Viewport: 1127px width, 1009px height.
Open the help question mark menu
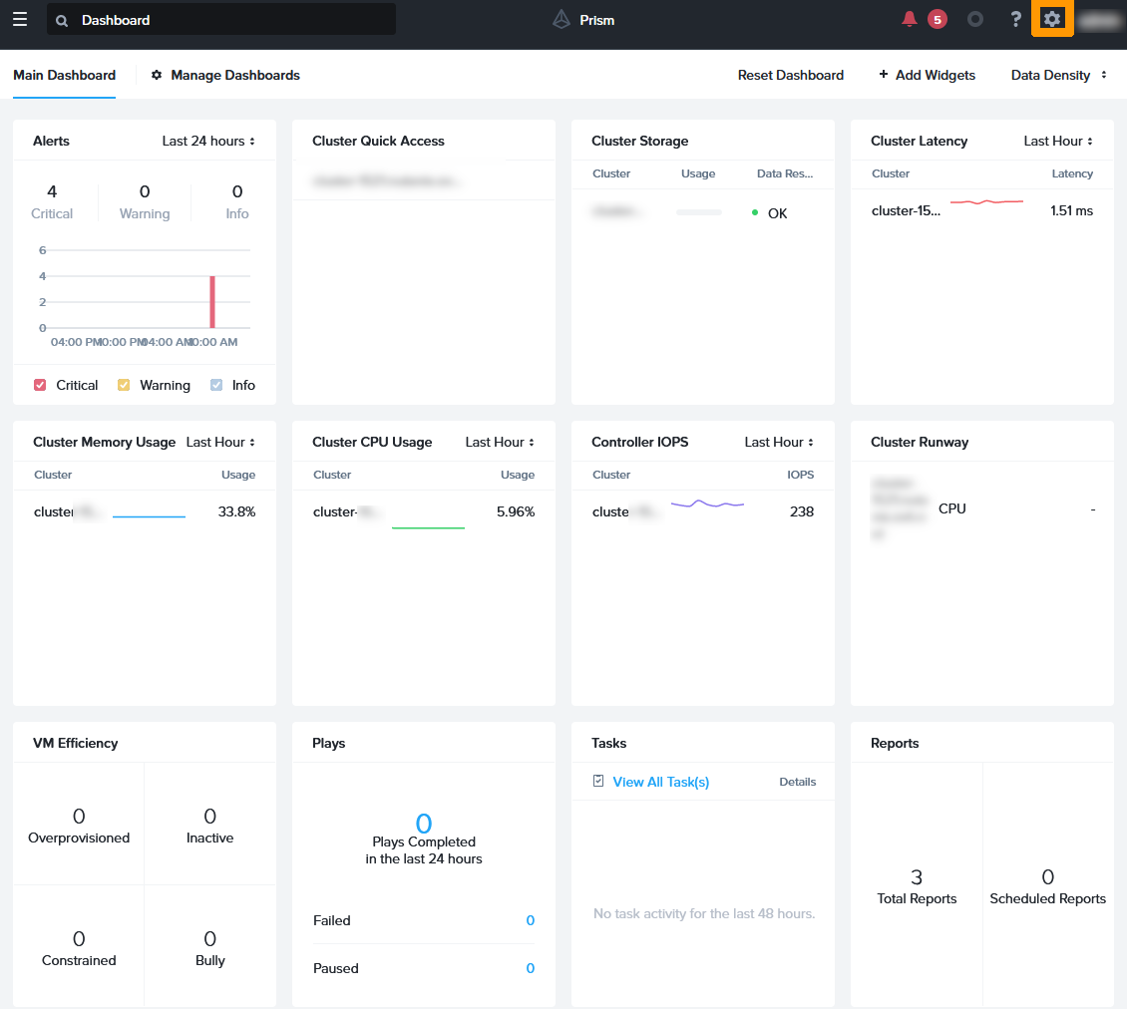(1014, 18)
